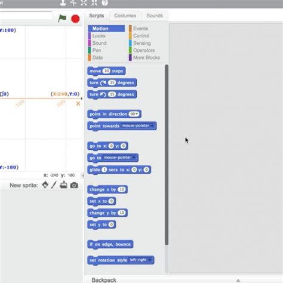Select the grow sprite tool

84,2
